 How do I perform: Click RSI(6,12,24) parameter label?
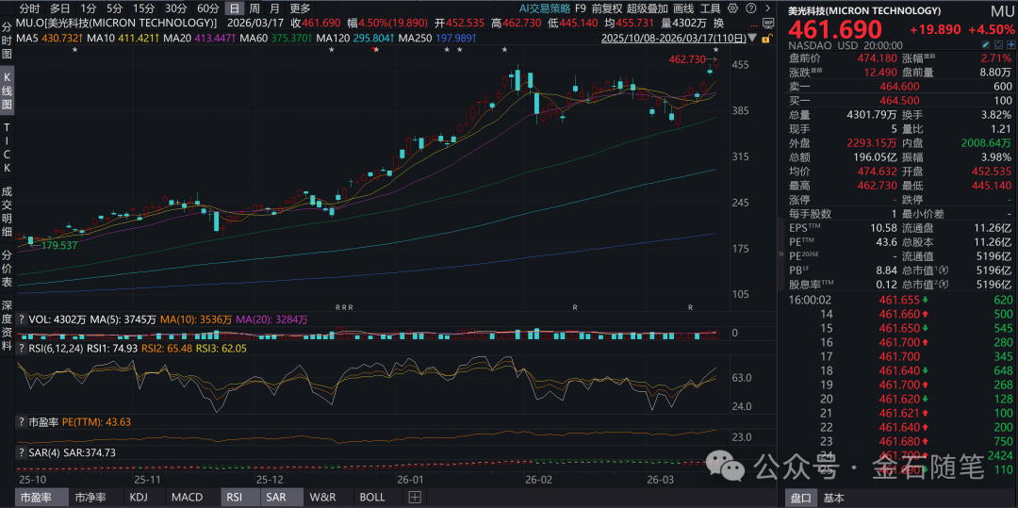coord(57,349)
